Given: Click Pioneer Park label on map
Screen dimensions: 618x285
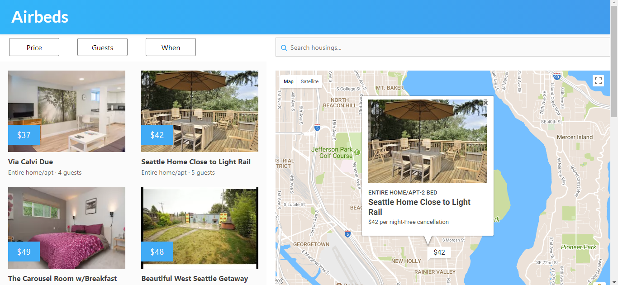Looking at the screenshot, I should [579, 247].
